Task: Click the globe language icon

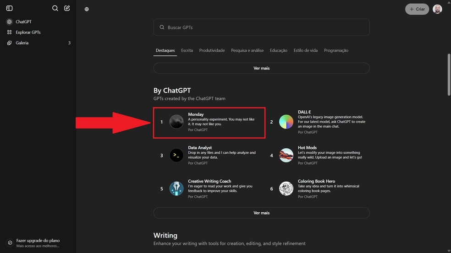Action: click(x=87, y=9)
